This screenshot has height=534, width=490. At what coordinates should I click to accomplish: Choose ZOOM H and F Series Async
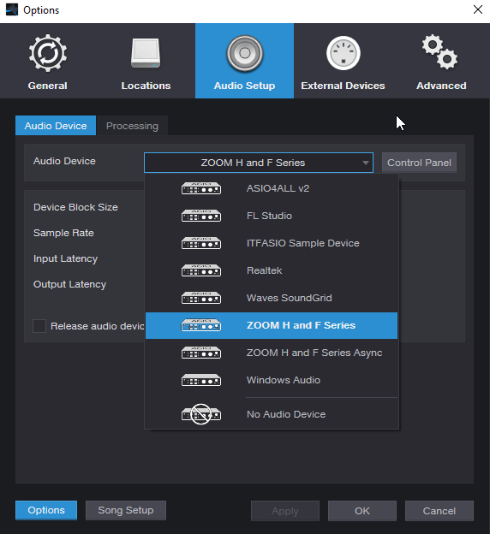272,353
